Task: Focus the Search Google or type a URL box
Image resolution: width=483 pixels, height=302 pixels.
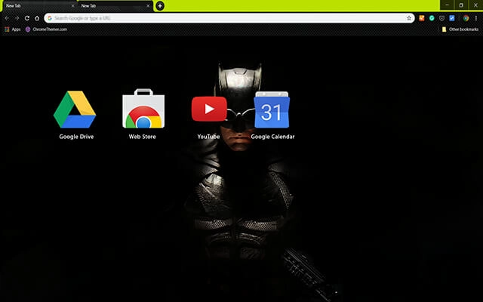Action: pyautogui.click(x=229, y=18)
